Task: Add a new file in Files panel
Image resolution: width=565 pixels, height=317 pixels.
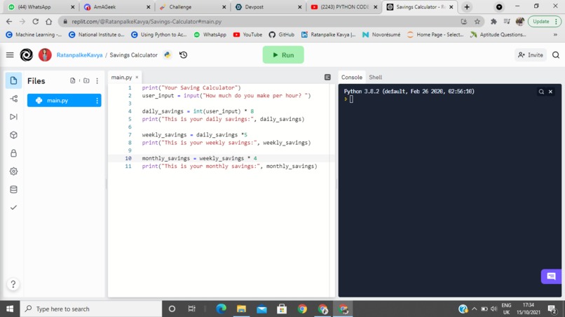Action: (73, 80)
